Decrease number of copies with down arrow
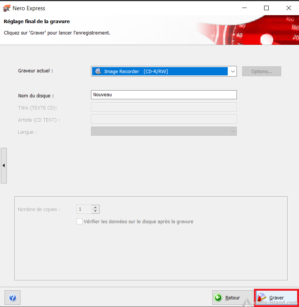The image size is (299, 307). 95,211
